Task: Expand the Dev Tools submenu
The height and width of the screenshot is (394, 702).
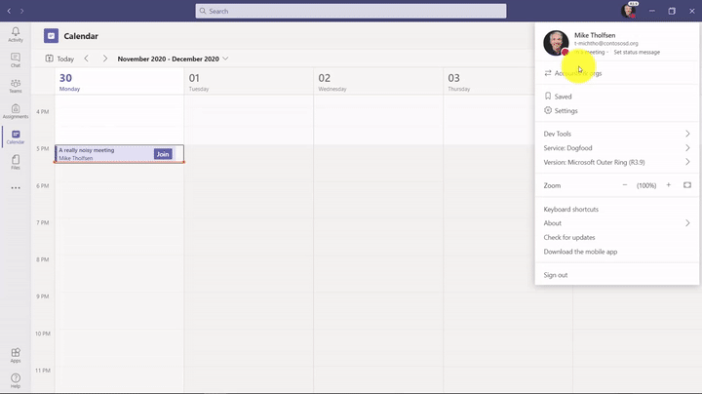Action: point(616,134)
